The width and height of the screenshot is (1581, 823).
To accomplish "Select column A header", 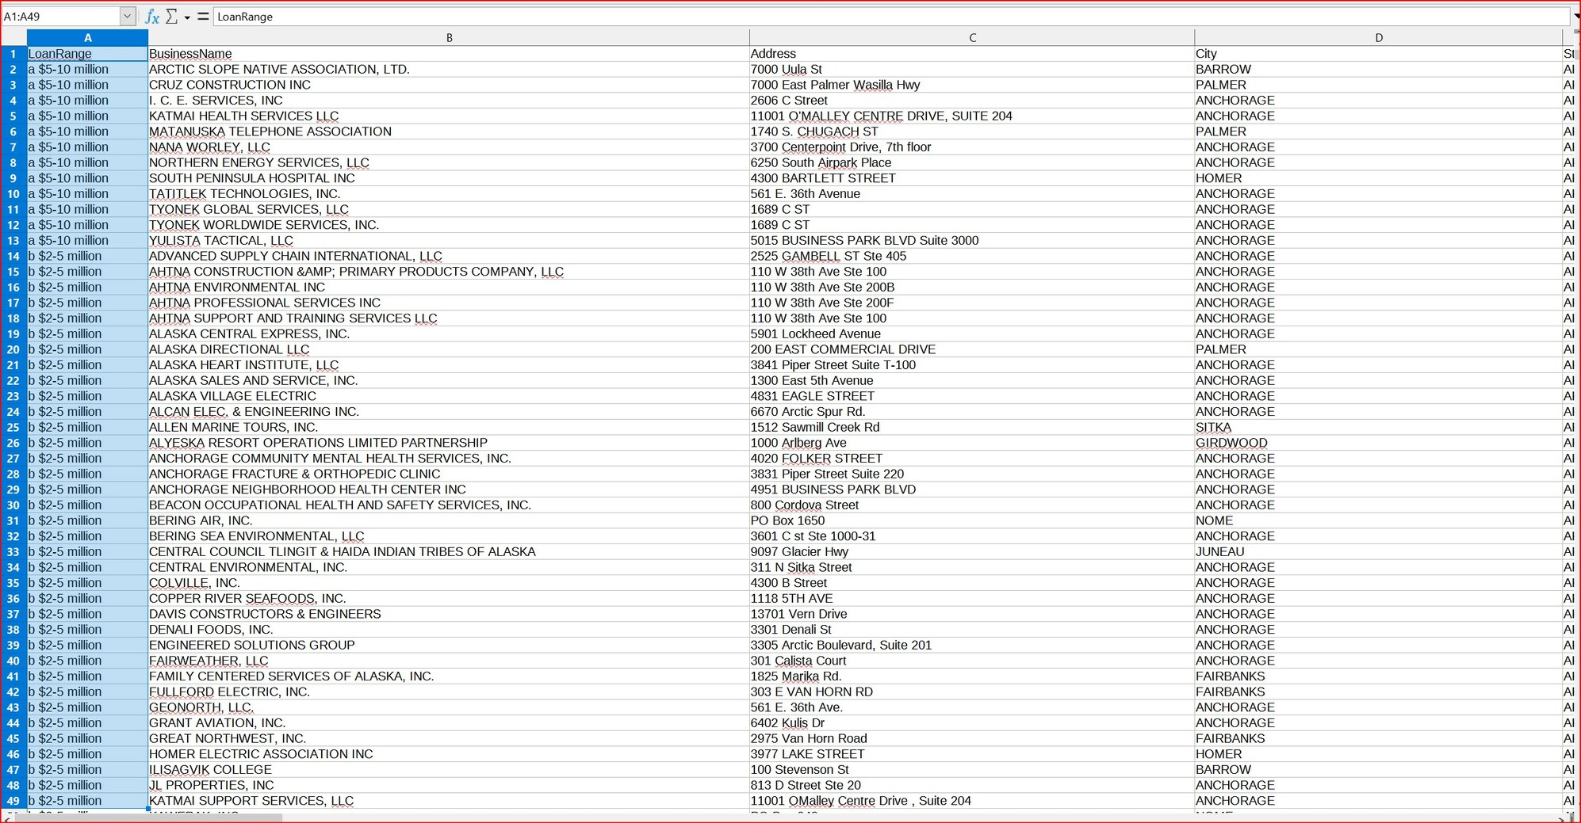I will [x=87, y=37].
